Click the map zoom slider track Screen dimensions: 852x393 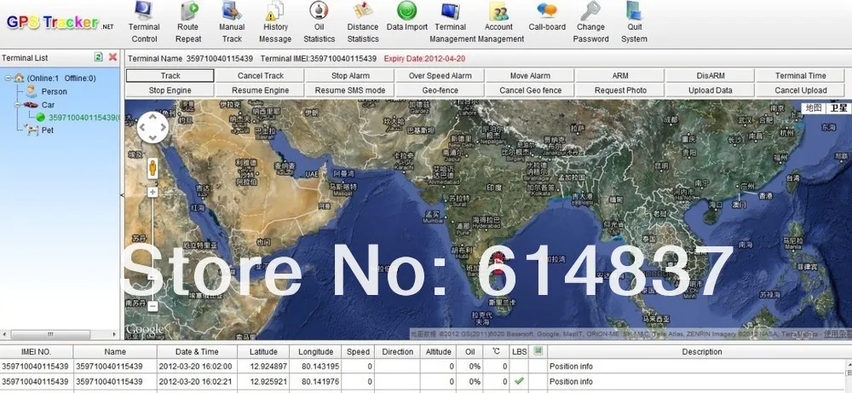pos(153,250)
